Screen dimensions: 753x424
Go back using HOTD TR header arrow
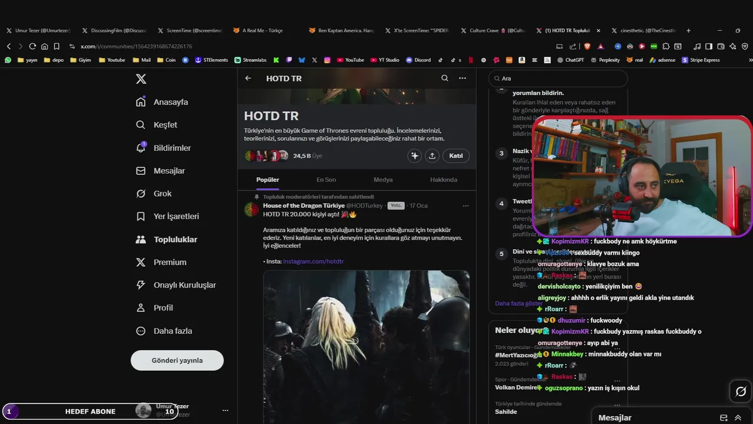tap(248, 78)
